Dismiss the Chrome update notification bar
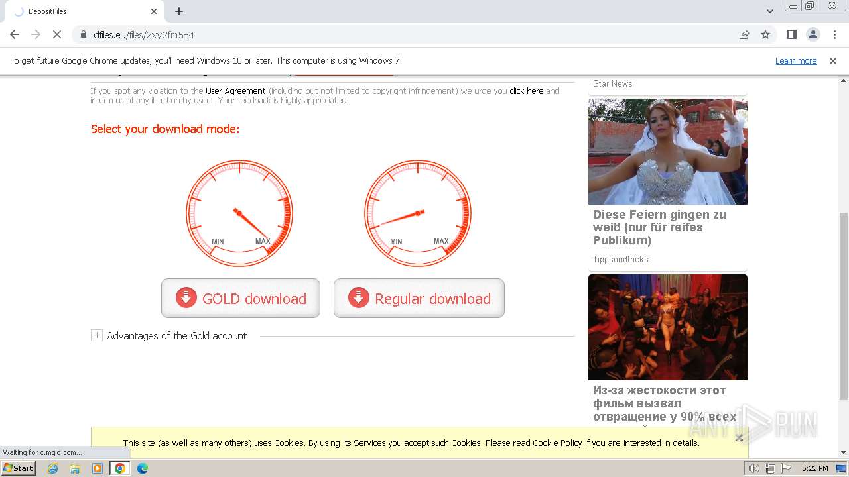The height and width of the screenshot is (477, 849). (x=832, y=60)
